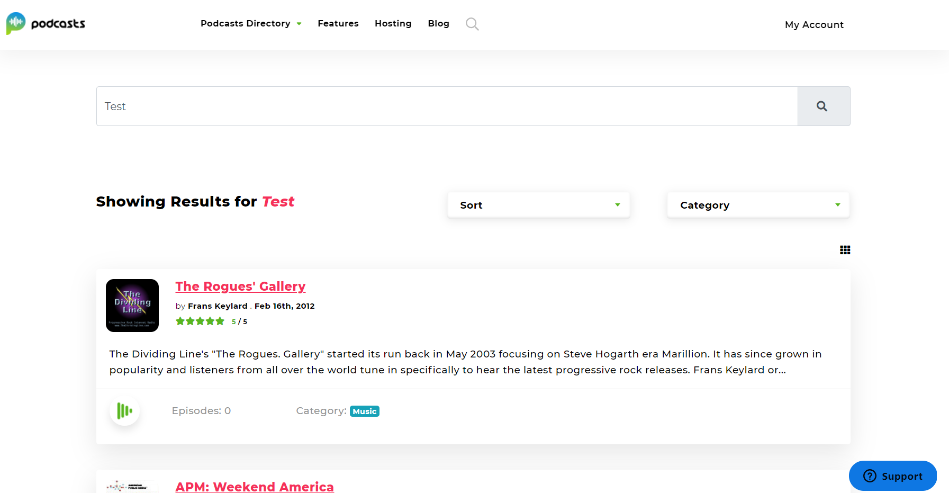
Task: Click the Feb 16th, 2012 date
Action: 284,306
